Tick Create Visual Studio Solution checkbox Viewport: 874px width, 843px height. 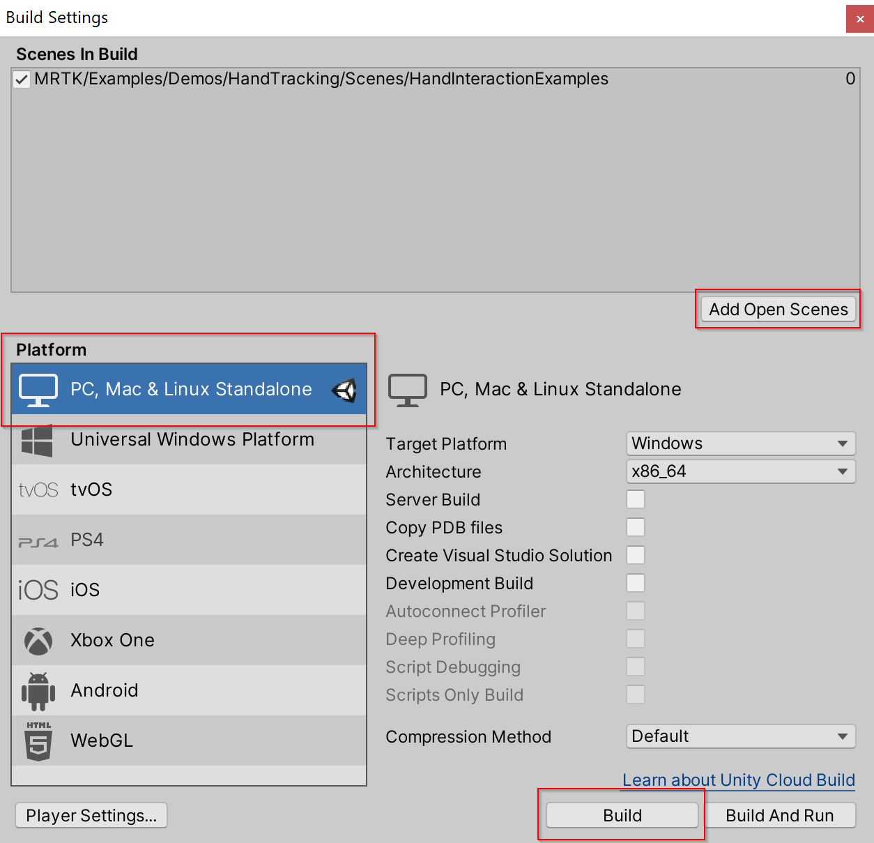tap(636, 555)
